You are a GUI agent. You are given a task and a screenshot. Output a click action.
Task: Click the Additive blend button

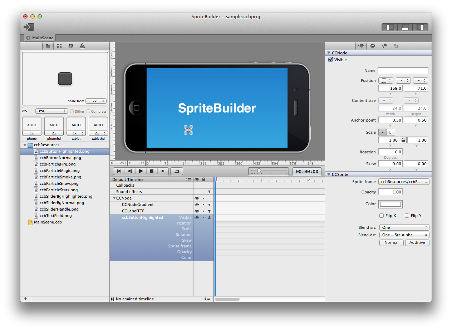tap(417, 242)
